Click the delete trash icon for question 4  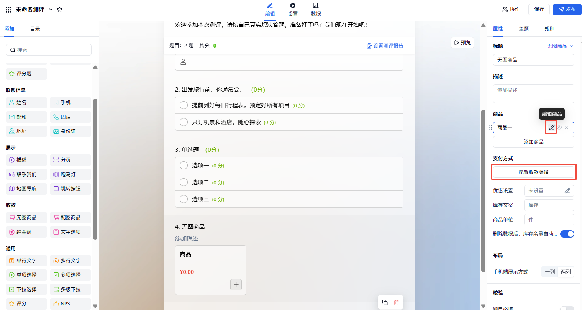396,302
